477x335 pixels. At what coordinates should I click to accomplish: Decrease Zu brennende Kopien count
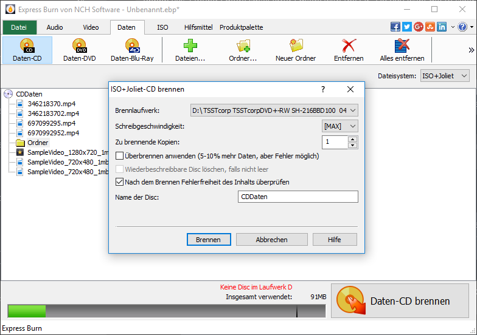(x=353, y=146)
